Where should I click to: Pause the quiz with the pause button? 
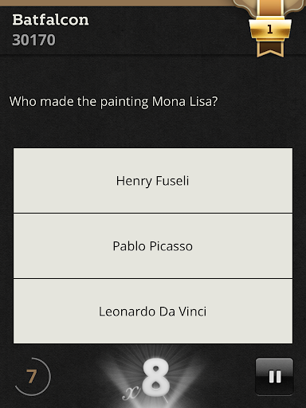coord(274,376)
